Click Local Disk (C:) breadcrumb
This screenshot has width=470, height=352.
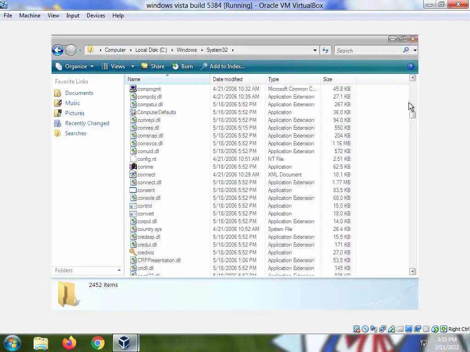click(x=151, y=50)
